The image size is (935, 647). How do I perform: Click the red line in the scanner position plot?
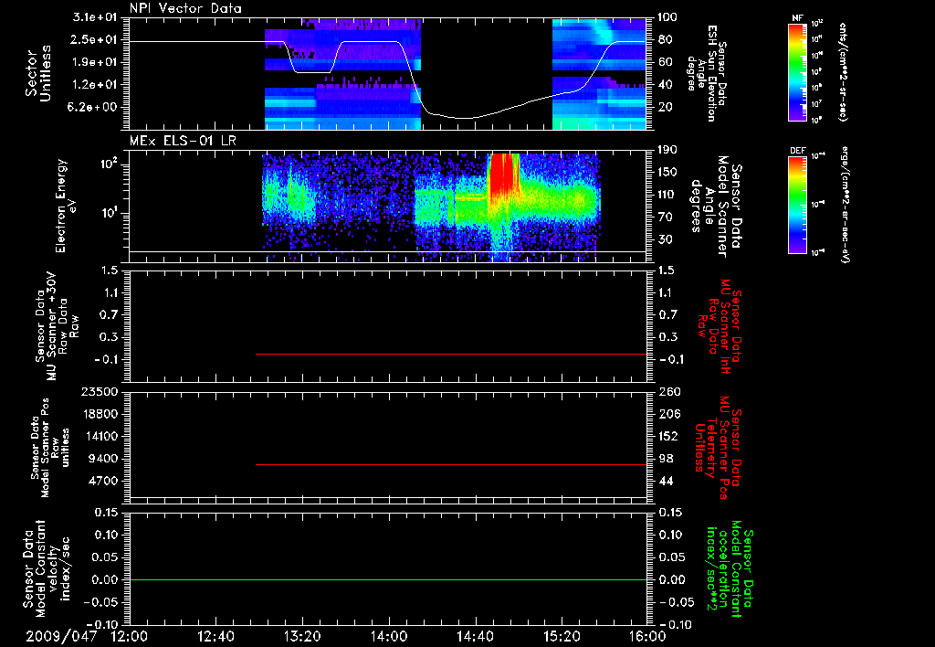pos(451,464)
